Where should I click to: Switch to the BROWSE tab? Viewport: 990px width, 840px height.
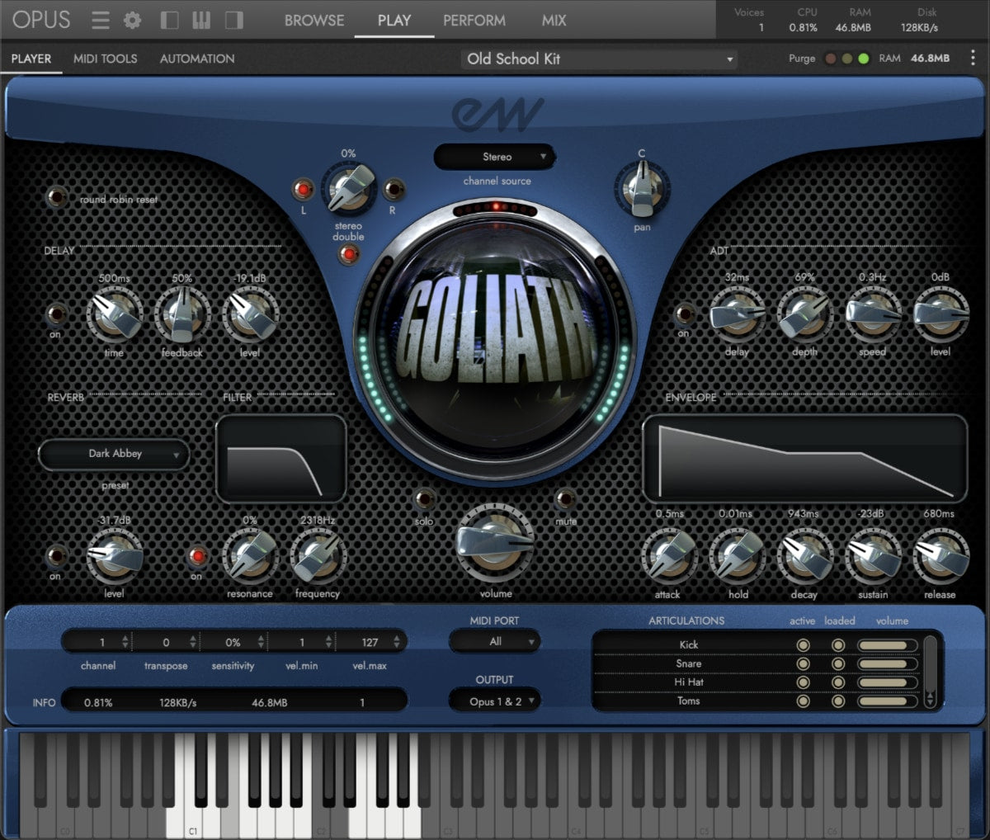point(314,21)
